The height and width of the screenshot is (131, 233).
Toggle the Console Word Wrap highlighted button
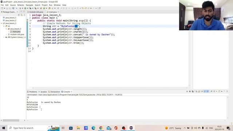pos(205,91)
